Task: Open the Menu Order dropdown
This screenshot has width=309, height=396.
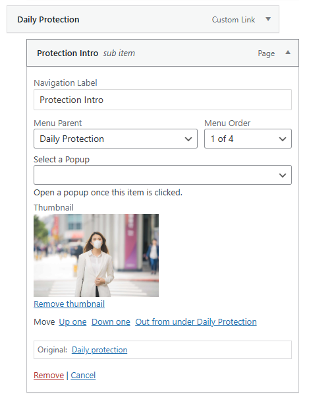Action: pyautogui.click(x=248, y=139)
